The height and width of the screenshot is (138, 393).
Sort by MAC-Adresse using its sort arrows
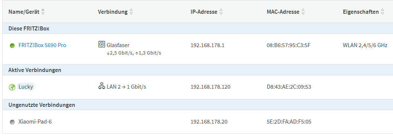tap(303, 12)
